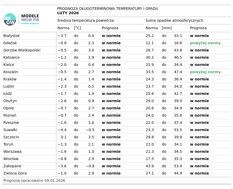
Task: Click the Zakopane row label
Action: (x=12, y=166)
